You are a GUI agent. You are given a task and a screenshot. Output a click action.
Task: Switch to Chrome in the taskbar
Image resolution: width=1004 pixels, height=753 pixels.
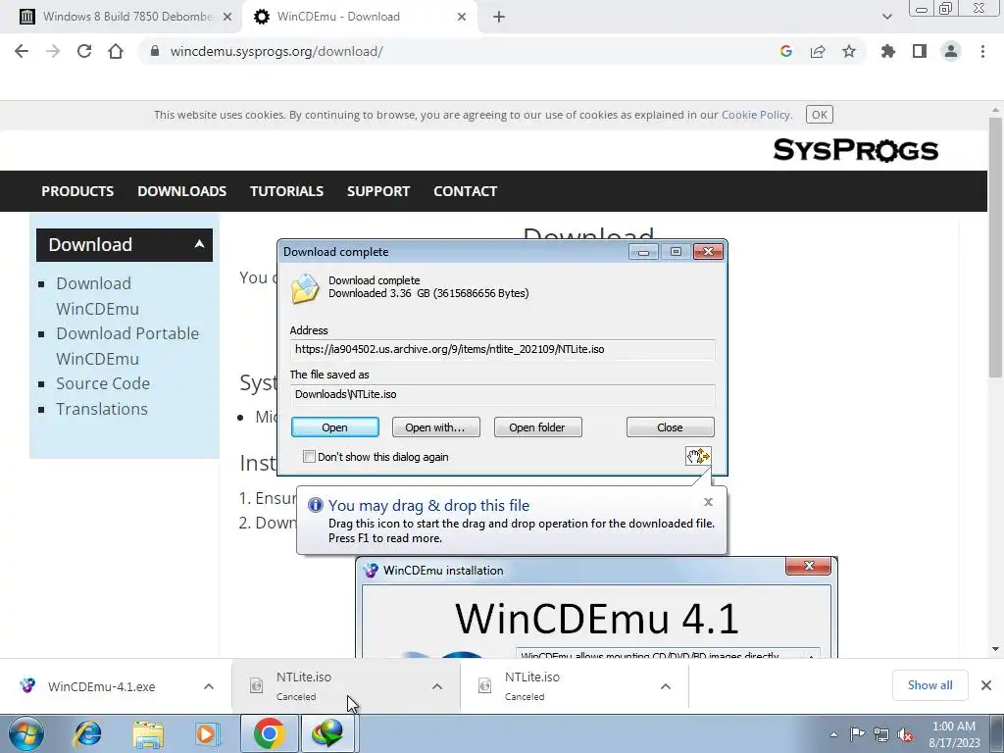pos(269,733)
